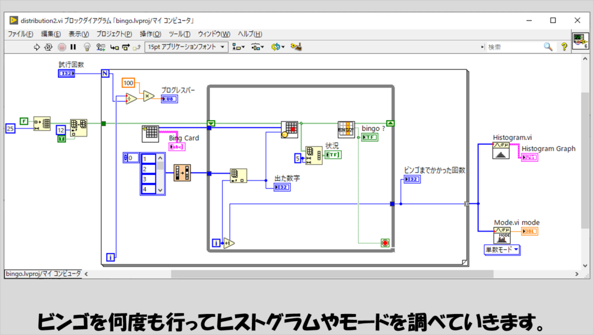Image resolution: width=594 pixels, height=335 pixels.
Task: Open the ファイル(F) menu
Action: (20, 34)
